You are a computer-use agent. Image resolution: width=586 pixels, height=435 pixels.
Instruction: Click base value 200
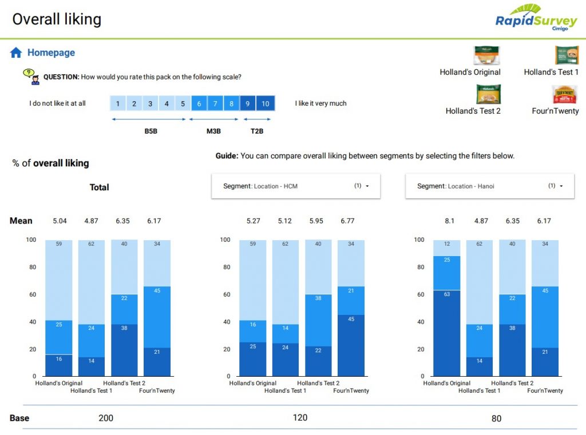(106, 418)
